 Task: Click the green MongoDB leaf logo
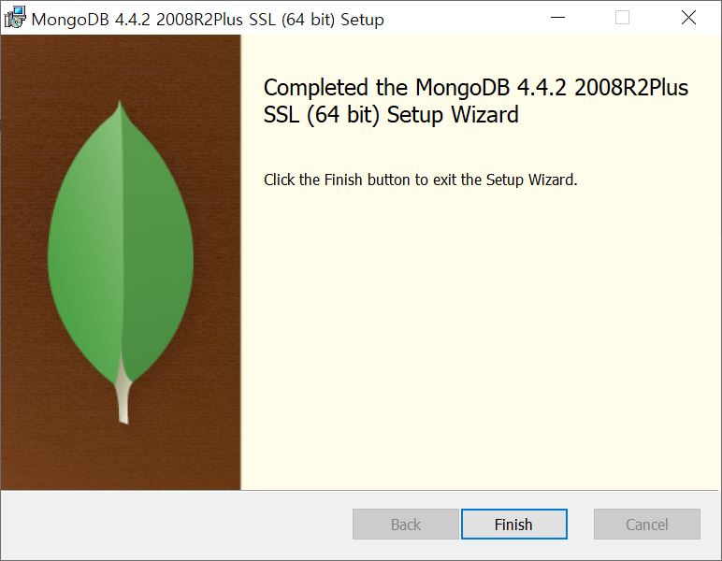pos(121,258)
